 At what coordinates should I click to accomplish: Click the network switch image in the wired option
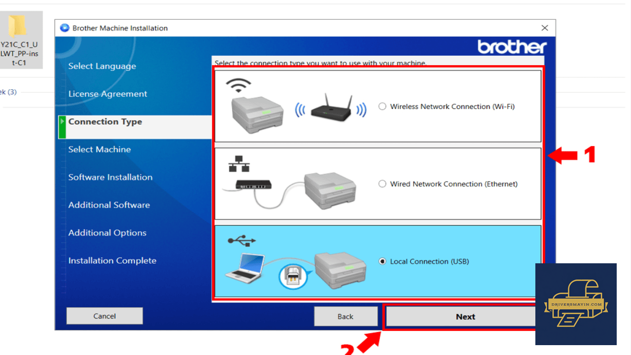252,184
